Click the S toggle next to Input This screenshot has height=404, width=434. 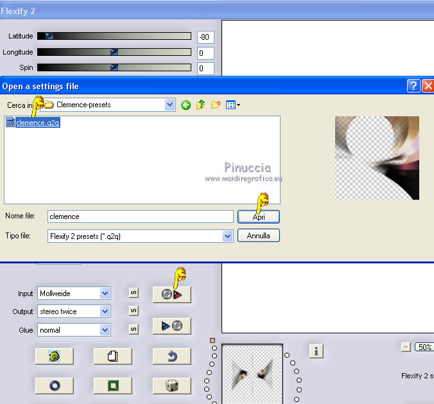tap(134, 293)
